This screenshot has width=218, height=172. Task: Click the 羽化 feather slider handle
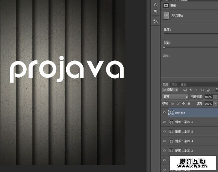pos(164,47)
